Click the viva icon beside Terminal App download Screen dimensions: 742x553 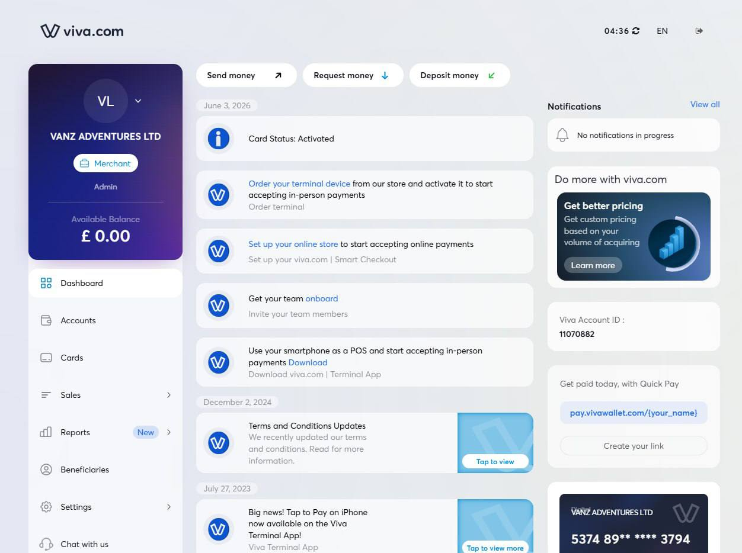(218, 362)
